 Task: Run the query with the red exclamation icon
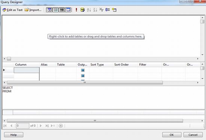76,10
